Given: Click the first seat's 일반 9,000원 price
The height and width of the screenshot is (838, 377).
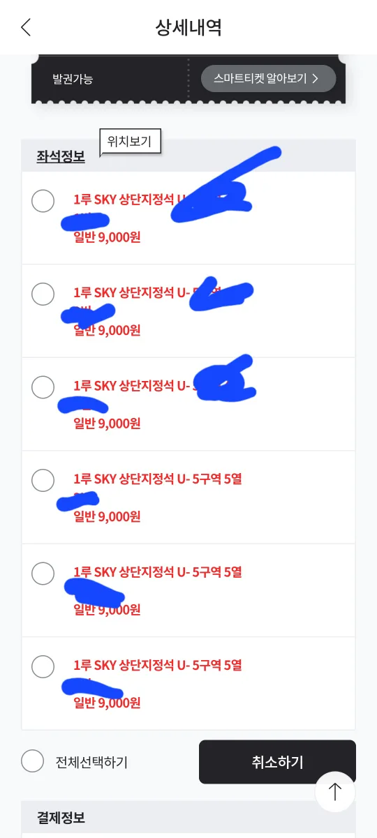Looking at the screenshot, I should (107, 237).
